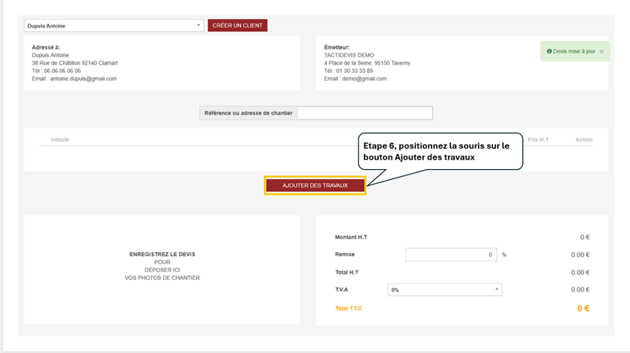
Task: Open the Dupuis Antoine client dropdown
Action: click(113, 26)
